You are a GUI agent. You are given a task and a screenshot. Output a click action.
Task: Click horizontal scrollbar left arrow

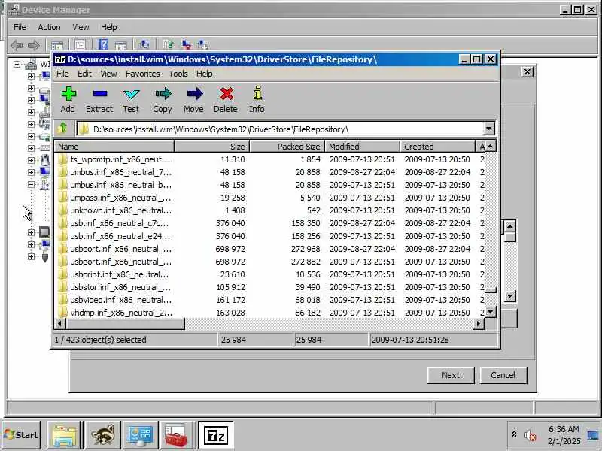tap(60, 324)
